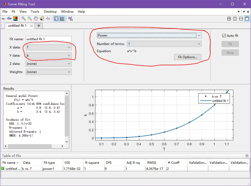Click the Fit name input field
The image size is (251, 186).
tap(49, 39)
